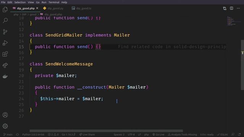This screenshot has width=244, height=137.
Task: Click the Mailer interface name on line 13
Action: tap(122, 35)
